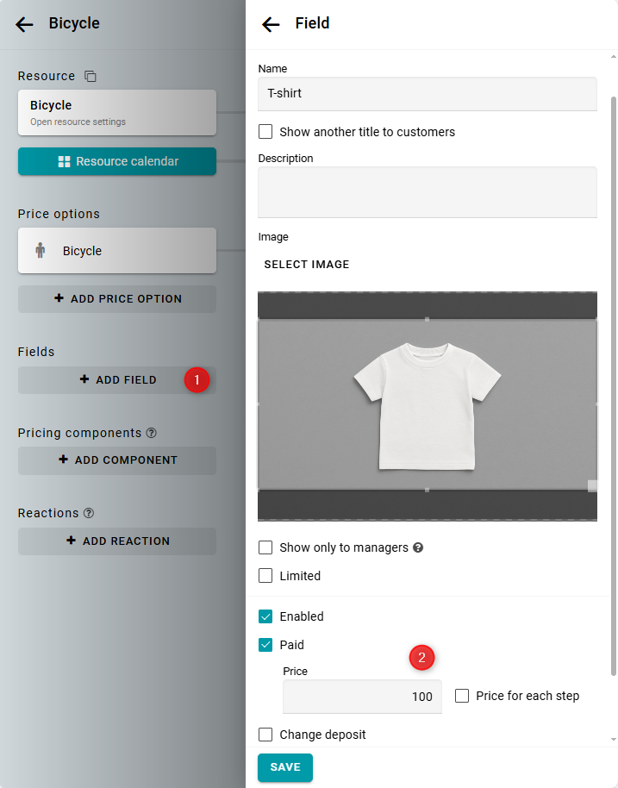
Task: Click person icon on Bicycle price option
Action: [40, 251]
